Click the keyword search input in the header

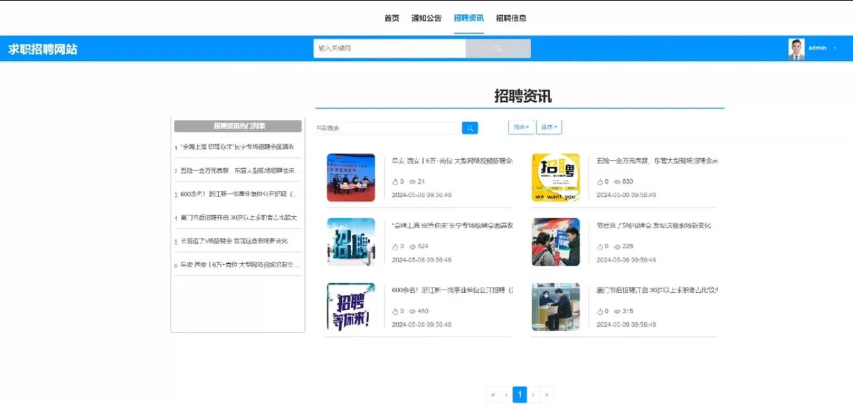click(x=389, y=48)
